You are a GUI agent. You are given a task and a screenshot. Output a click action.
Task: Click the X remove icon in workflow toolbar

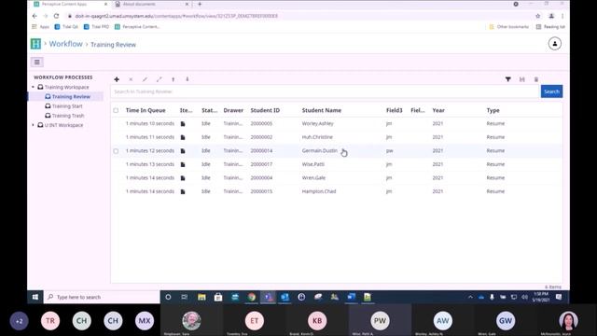tap(131, 79)
